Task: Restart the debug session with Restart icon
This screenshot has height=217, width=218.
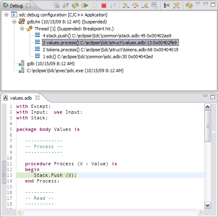Action: (x=75, y=6)
